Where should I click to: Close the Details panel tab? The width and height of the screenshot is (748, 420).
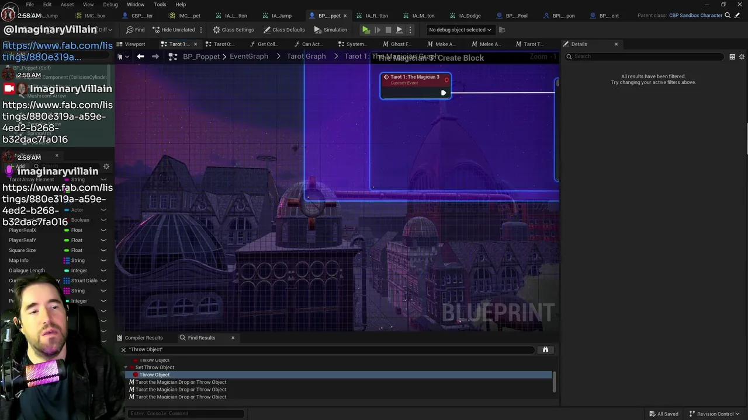[616, 44]
